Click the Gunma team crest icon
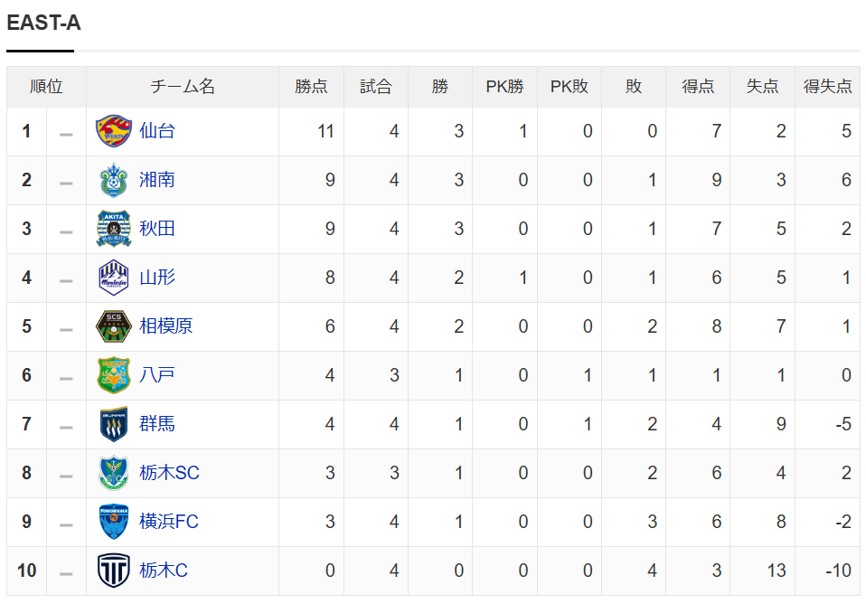Image resolution: width=866 pixels, height=604 pixels. tap(114, 424)
